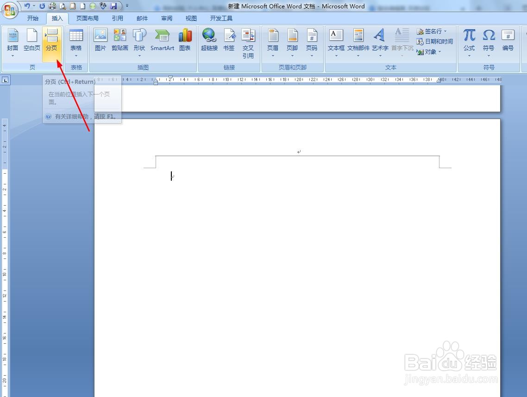Insert 日期和时间 date and time
The height and width of the screenshot is (397, 527).
click(435, 41)
